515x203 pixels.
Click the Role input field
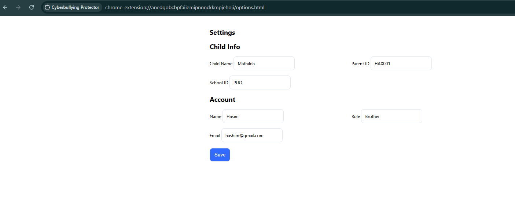click(391, 116)
